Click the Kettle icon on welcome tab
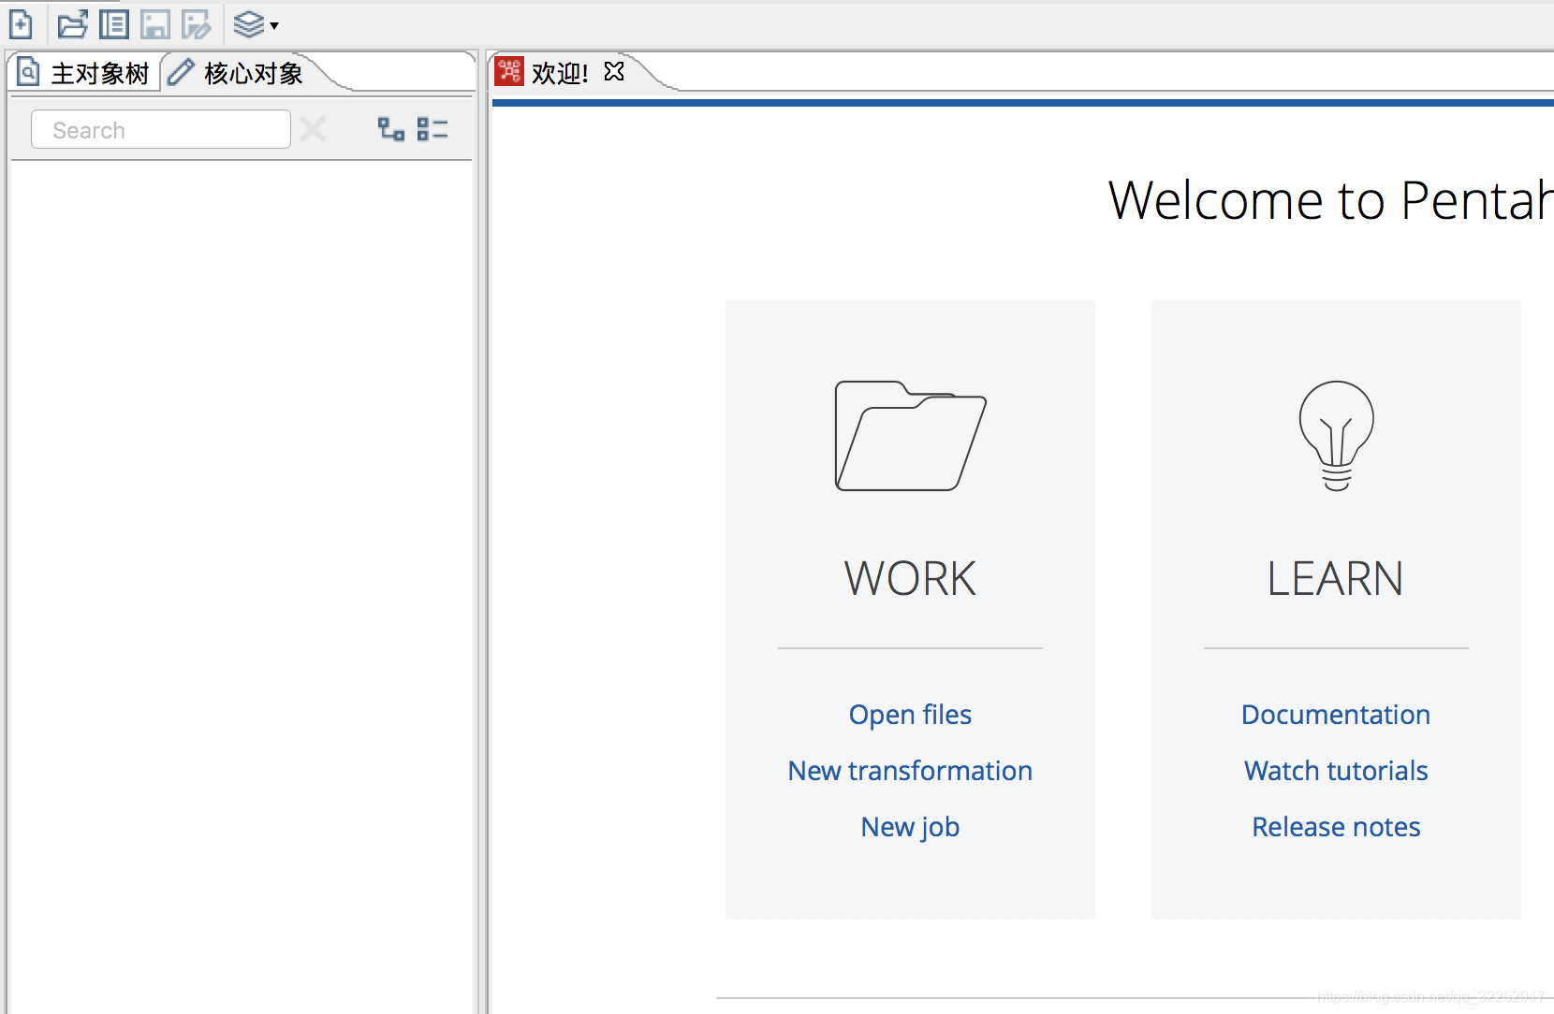 (x=509, y=71)
